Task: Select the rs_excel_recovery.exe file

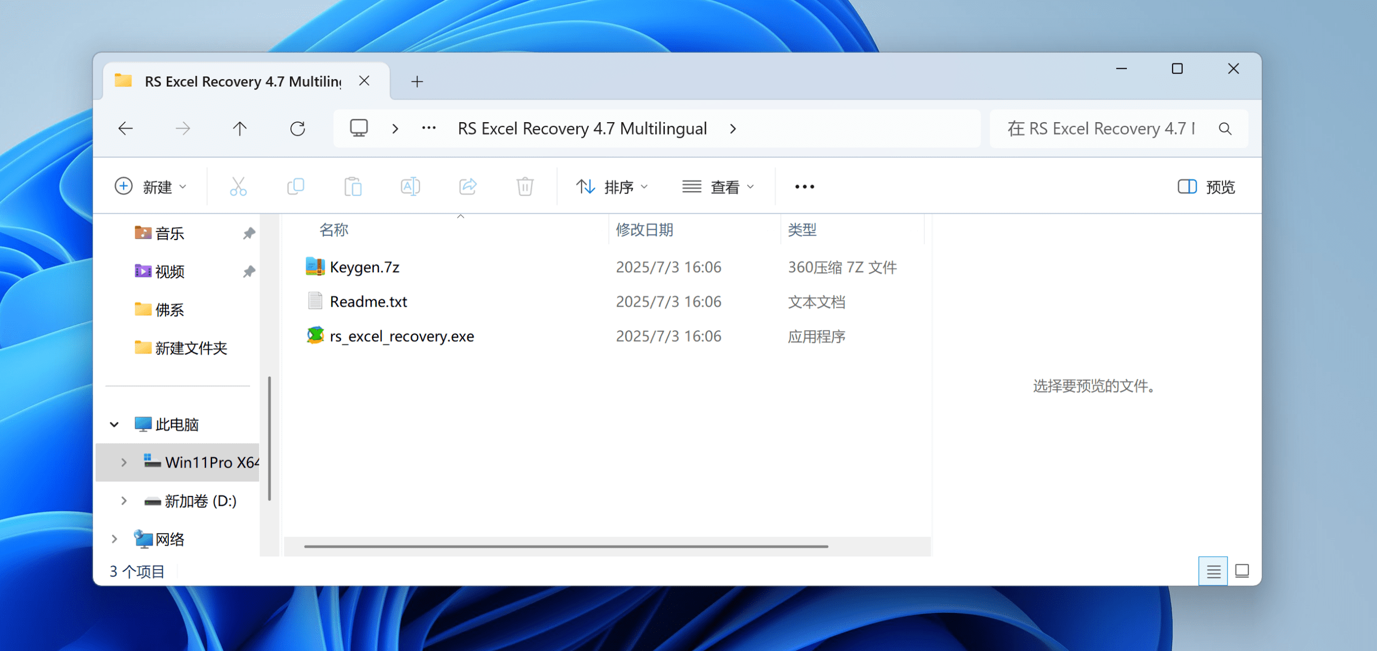Action: pyautogui.click(x=401, y=336)
